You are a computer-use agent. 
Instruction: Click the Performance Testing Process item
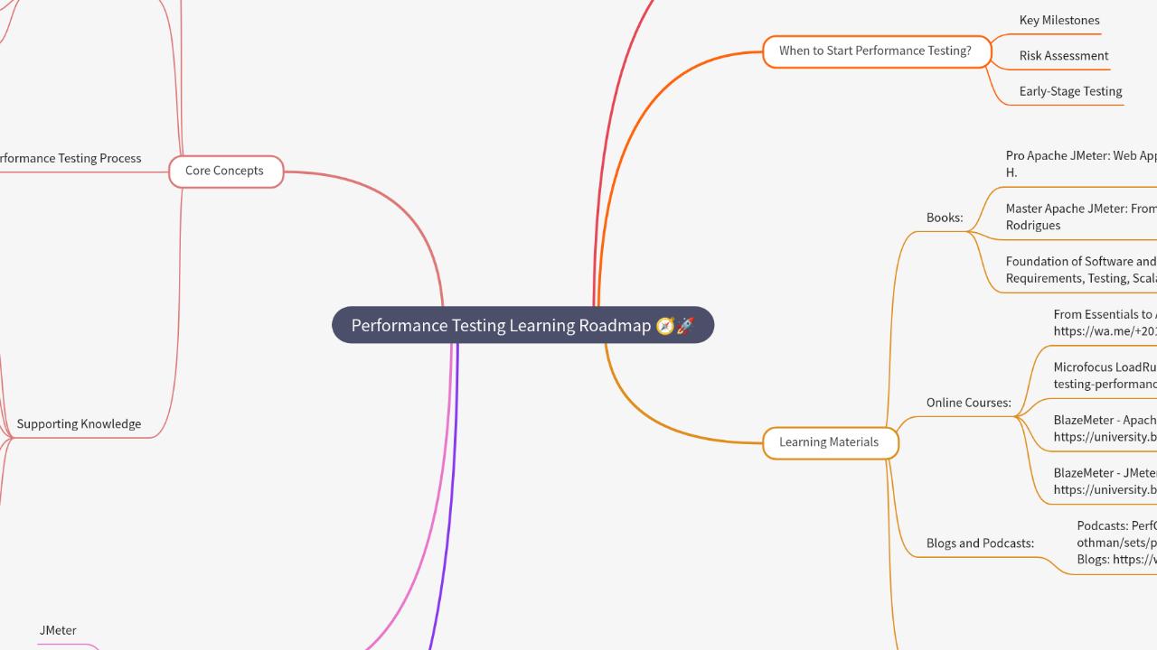tap(71, 158)
